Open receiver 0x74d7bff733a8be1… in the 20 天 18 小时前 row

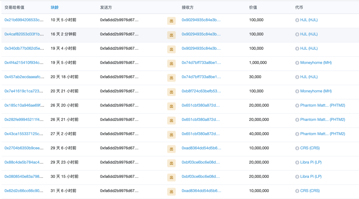click(201, 77)
